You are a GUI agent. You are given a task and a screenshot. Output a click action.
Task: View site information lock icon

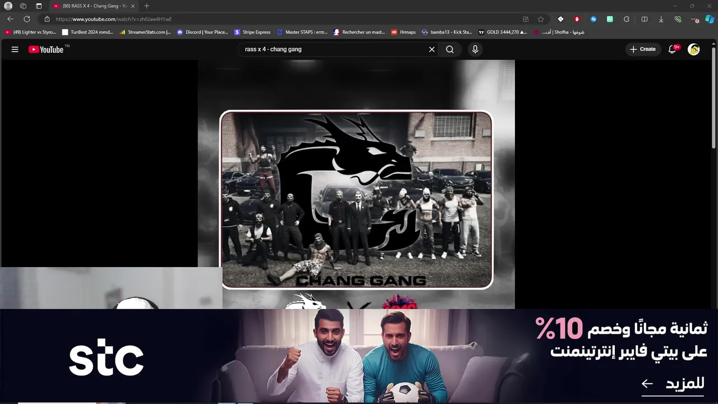tap(47, 19)
